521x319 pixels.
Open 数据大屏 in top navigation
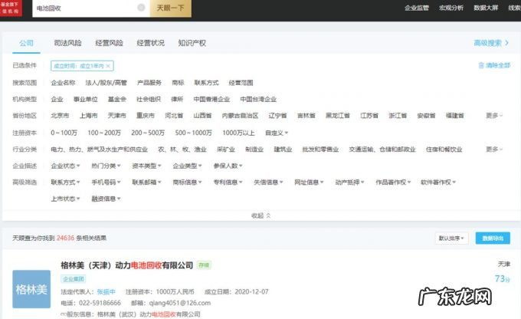click(486, 8)
